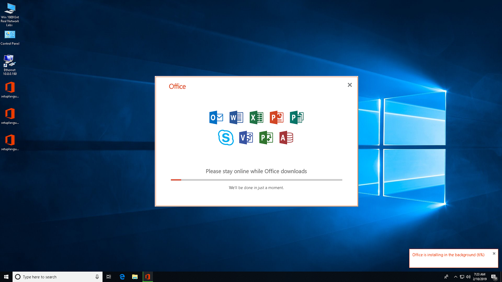Click the Excel icon in Office installer
The height and width of the screenshot is (282, 502).
point(256,118)
